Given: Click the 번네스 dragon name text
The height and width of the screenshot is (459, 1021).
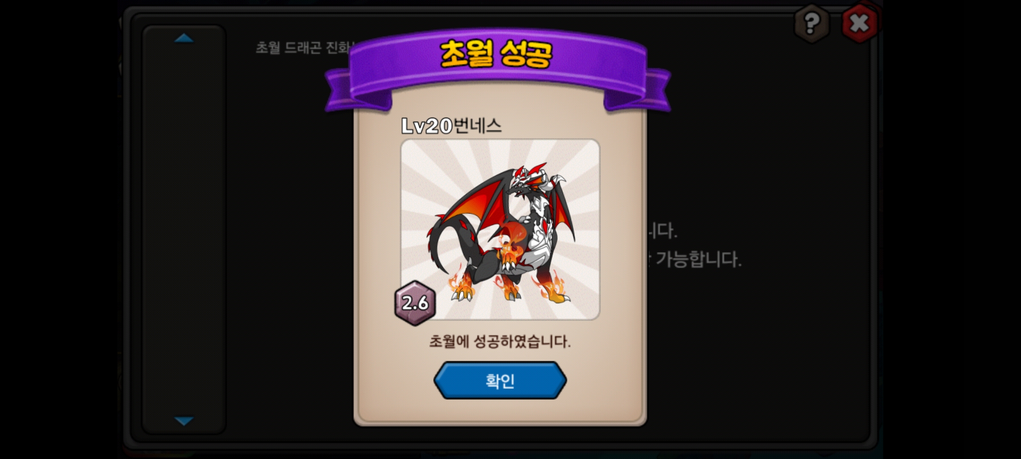Looking at the screenshot, I should pos(477,126).
